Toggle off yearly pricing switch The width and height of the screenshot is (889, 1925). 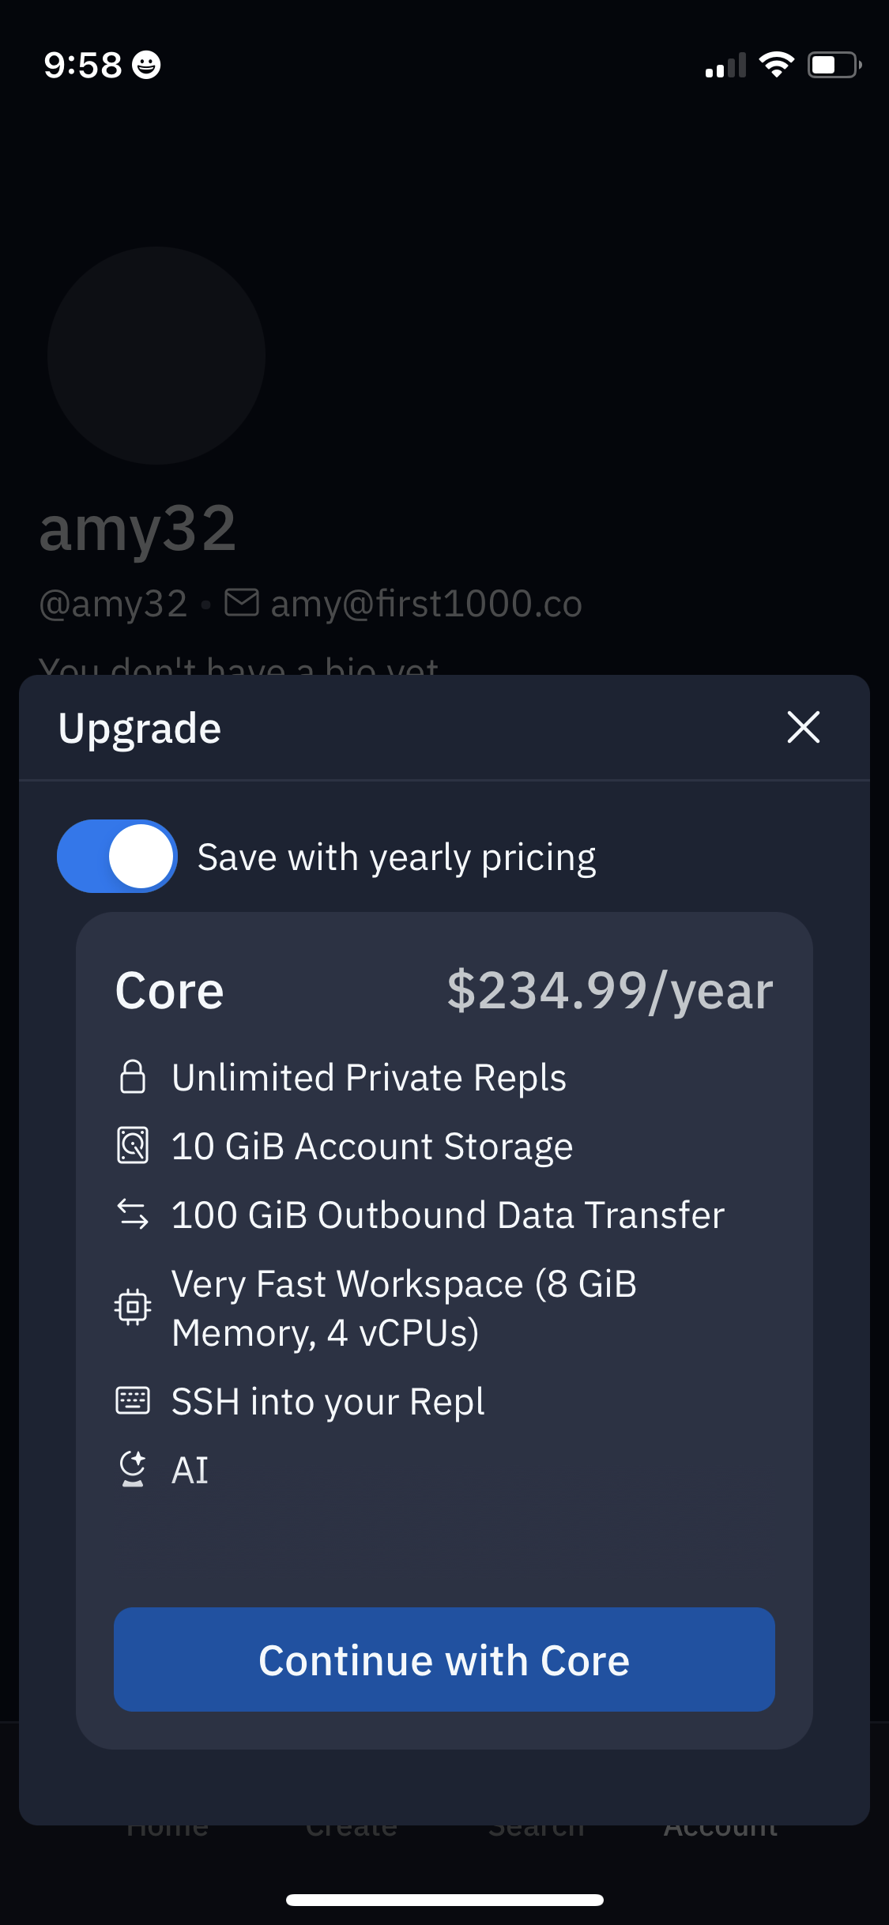pyautogui.click(x=117, y=857)
